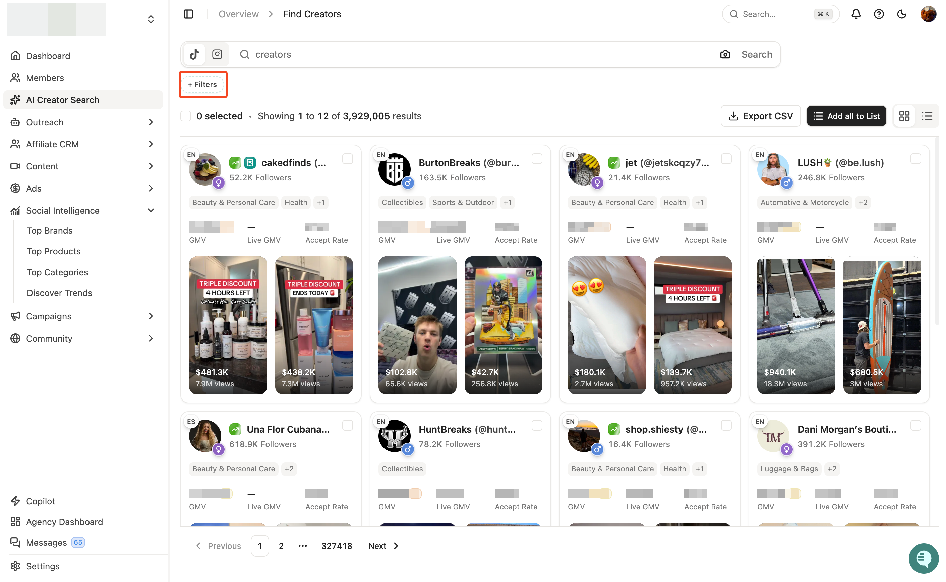946x582 pixels.
Task: Open Discover Trends page
Action: (x=59, y=293)
